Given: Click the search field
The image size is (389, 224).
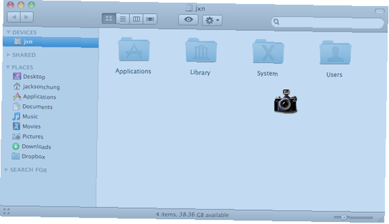Looking at the screenshot, I should coord(328,22).
